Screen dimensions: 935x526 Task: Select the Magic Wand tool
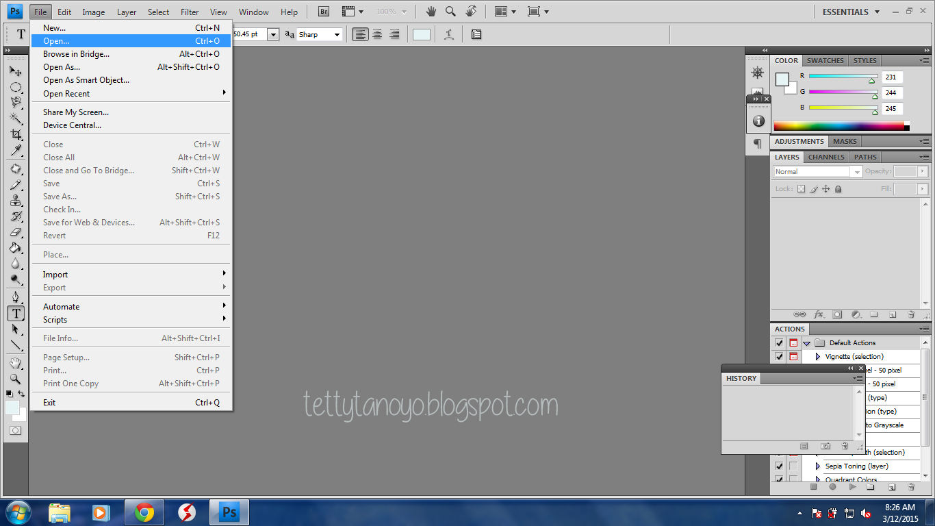[16, 119]
